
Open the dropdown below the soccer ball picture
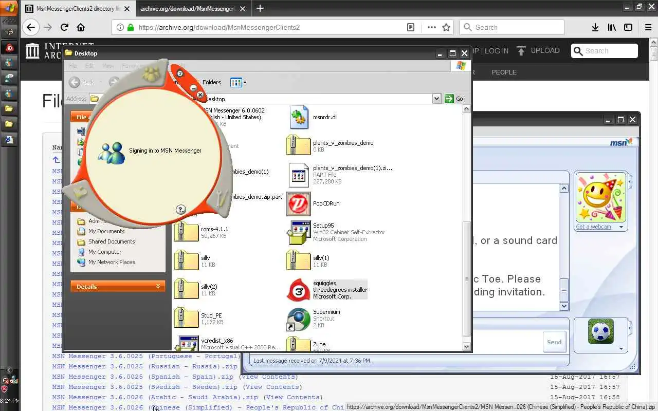(x=621, y=349)
